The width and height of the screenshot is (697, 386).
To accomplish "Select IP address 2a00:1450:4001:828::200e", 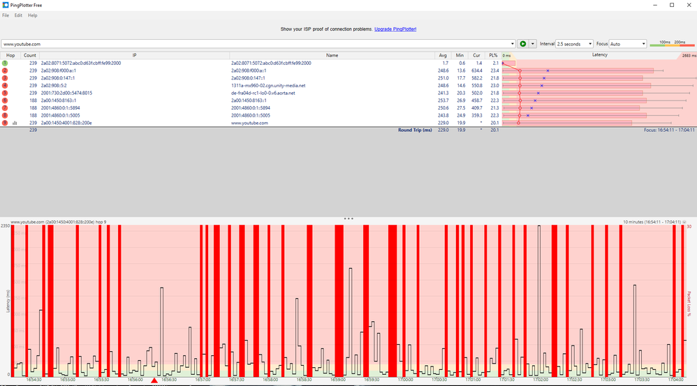I will pos(66,123).
